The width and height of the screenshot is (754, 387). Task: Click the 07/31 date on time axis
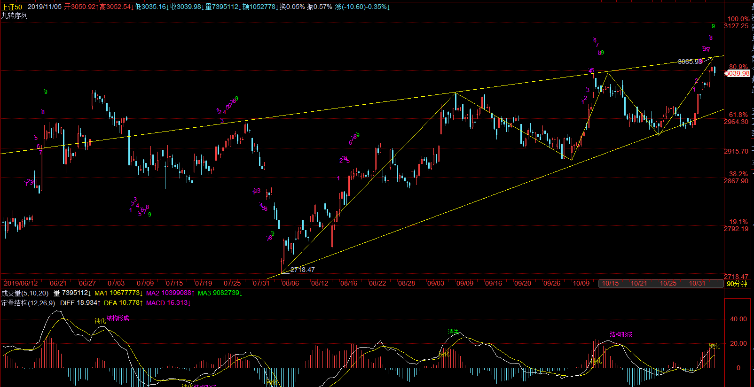[261, 283]
